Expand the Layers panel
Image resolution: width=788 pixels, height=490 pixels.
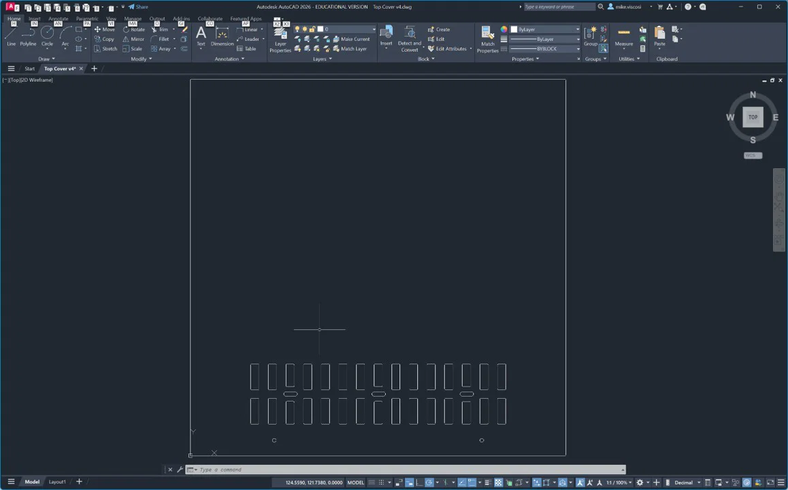click(322, 59)
